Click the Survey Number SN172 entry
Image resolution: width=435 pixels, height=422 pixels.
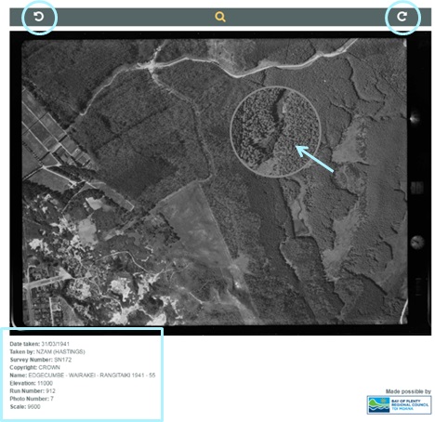click(x=41, y=360)
